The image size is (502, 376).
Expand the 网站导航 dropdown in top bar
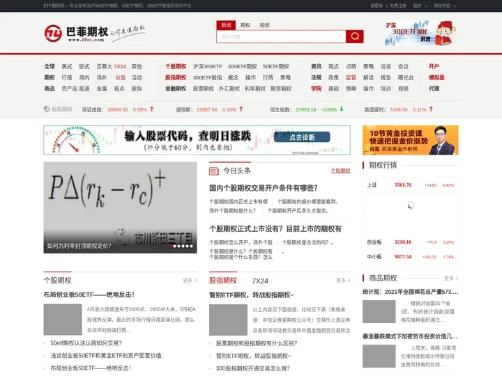pyautogui.click(x=445, y=6)
